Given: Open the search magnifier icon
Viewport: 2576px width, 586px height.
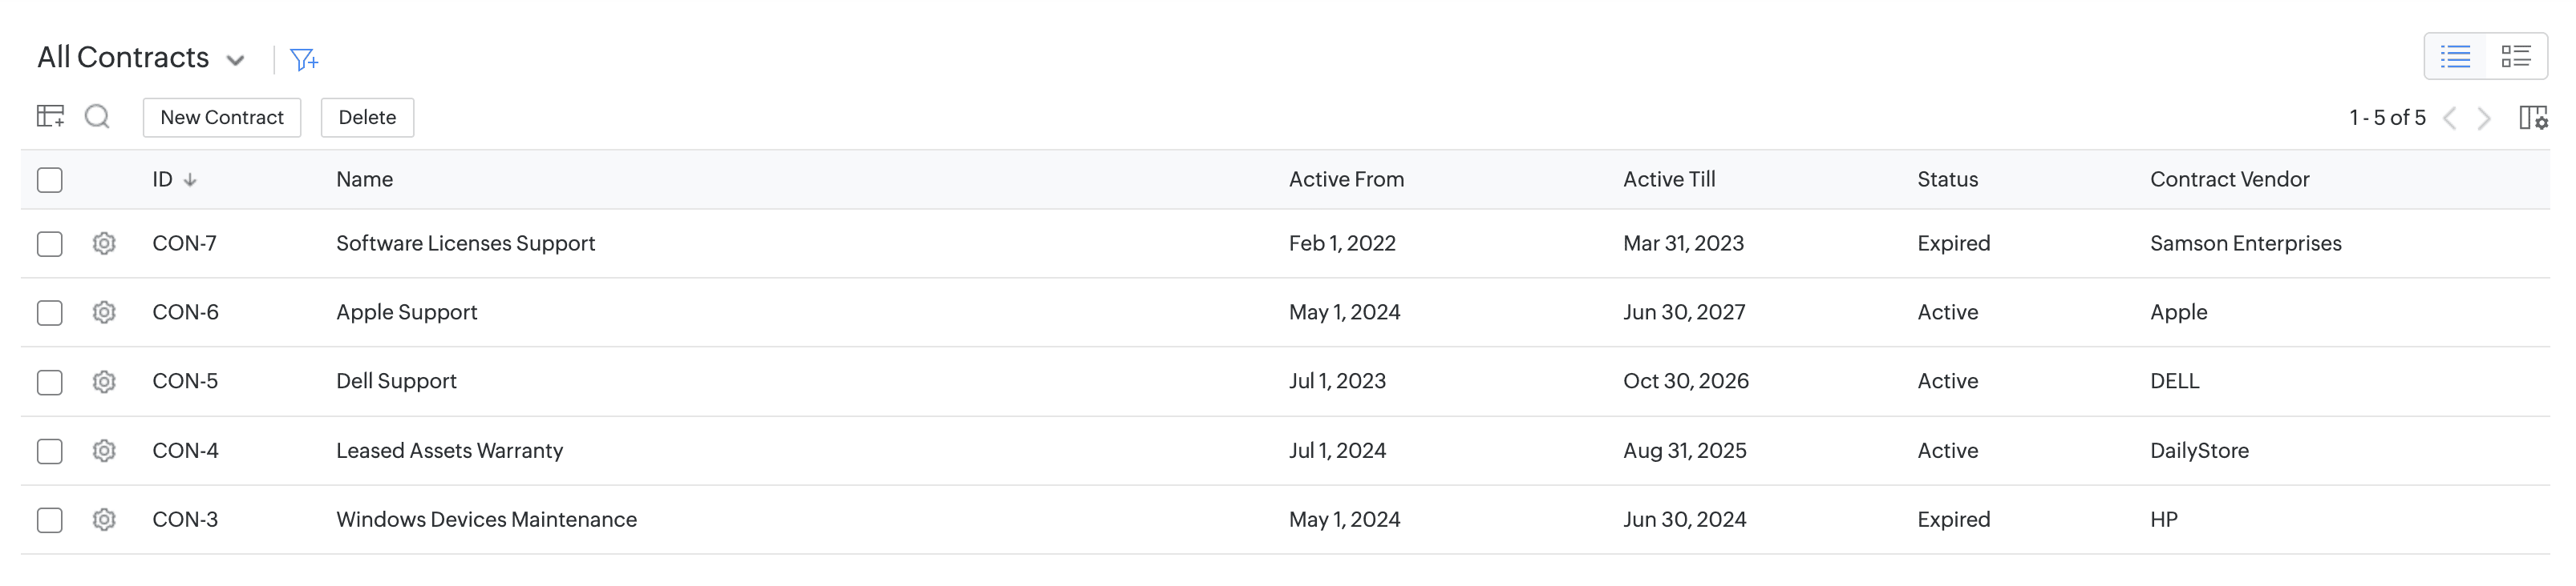Looking at the screenshot, I should click(97, 117).
